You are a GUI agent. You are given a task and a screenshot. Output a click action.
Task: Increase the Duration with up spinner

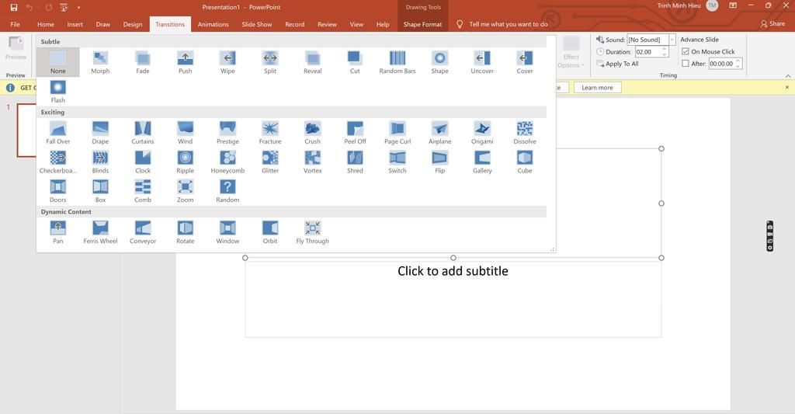click(665, 49)
